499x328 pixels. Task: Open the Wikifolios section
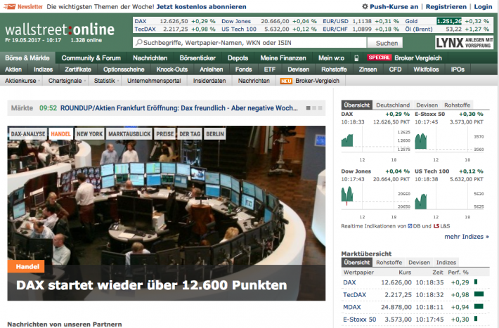tap(426, 70)
